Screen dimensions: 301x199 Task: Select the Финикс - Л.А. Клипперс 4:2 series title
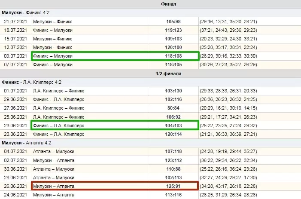tap(31, 82)
